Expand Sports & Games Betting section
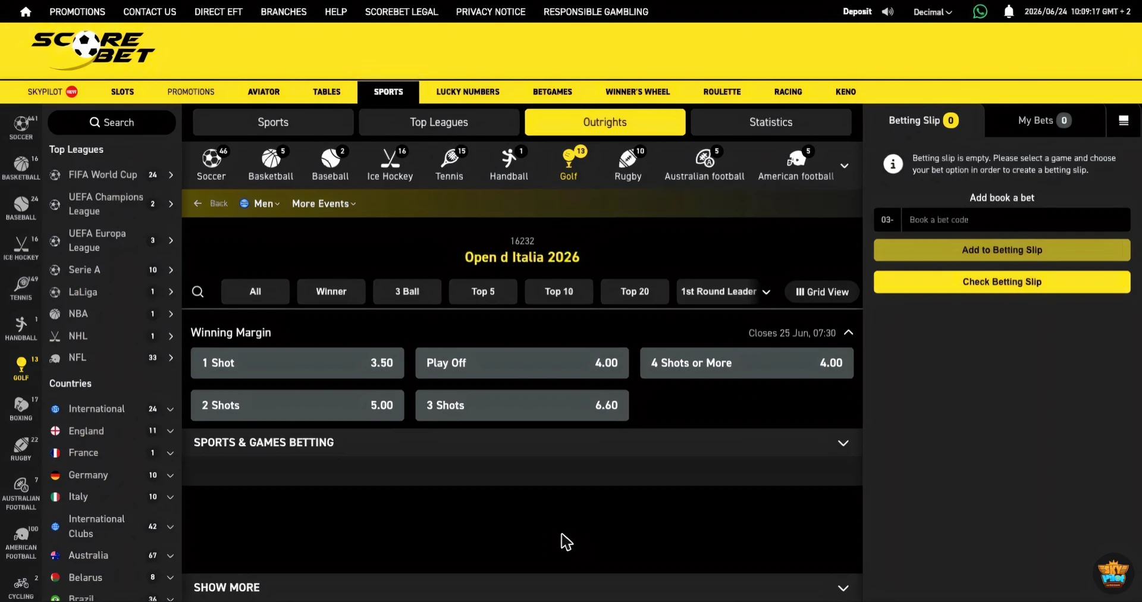The height and width of the screenshot is (602, 1142). [x=522, y=443]
